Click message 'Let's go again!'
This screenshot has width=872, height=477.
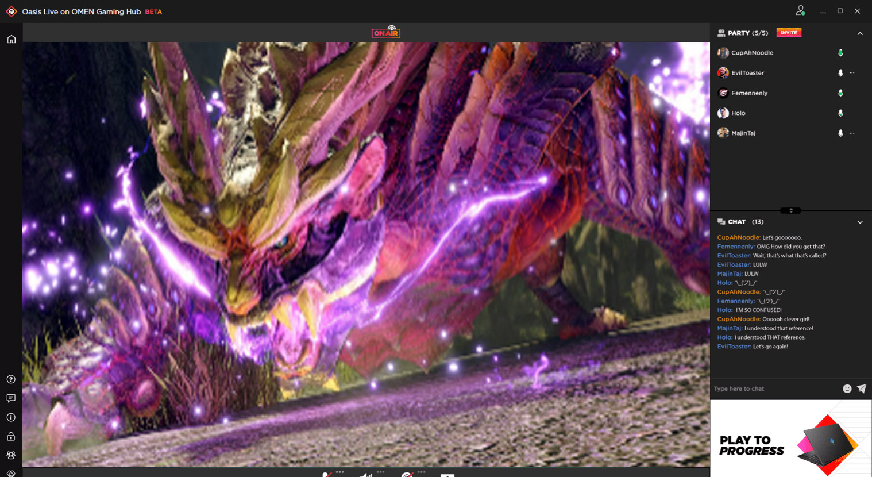tap(770, 347)
